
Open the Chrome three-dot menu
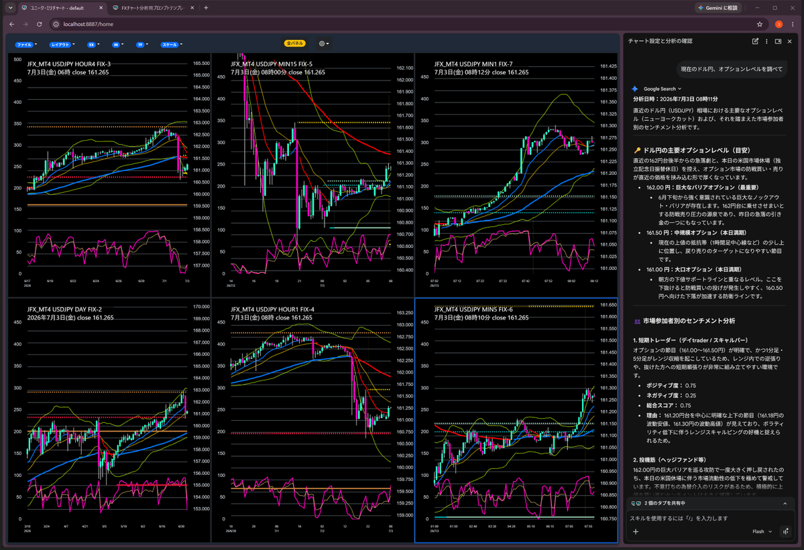click(793, 24)
